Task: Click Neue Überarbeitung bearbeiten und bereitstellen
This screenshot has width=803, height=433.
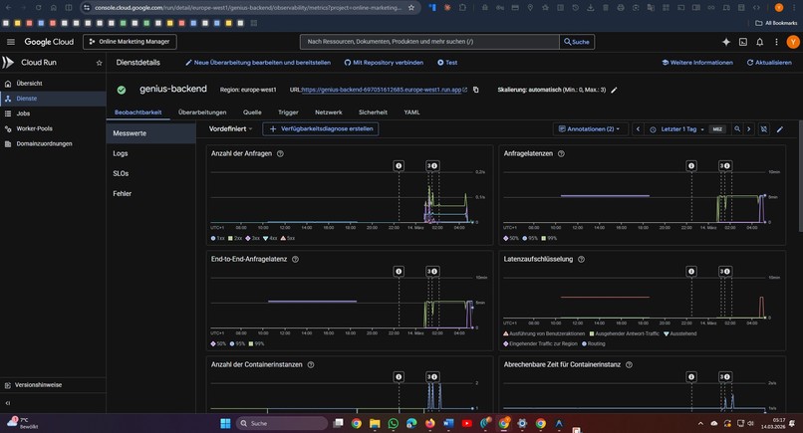Action: coord(258,63)
